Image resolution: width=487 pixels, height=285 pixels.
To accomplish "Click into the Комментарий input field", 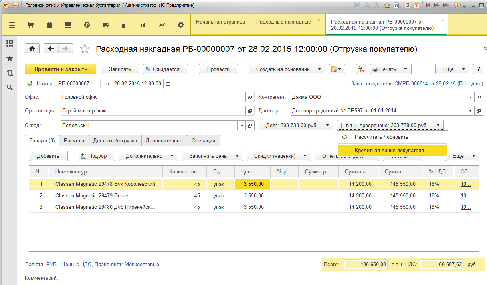I will click(272, 278).
